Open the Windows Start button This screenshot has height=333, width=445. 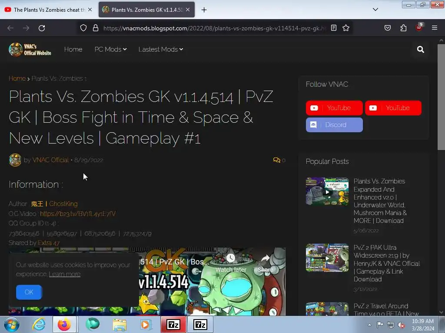[x=11, y=325]
